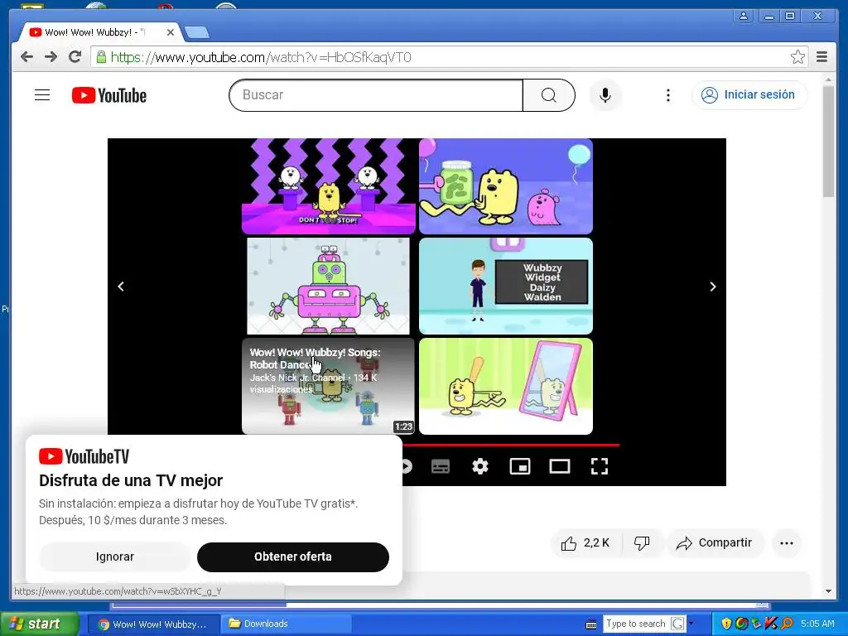
Task: Focus the Buscar search field
Action: (377, 95)
